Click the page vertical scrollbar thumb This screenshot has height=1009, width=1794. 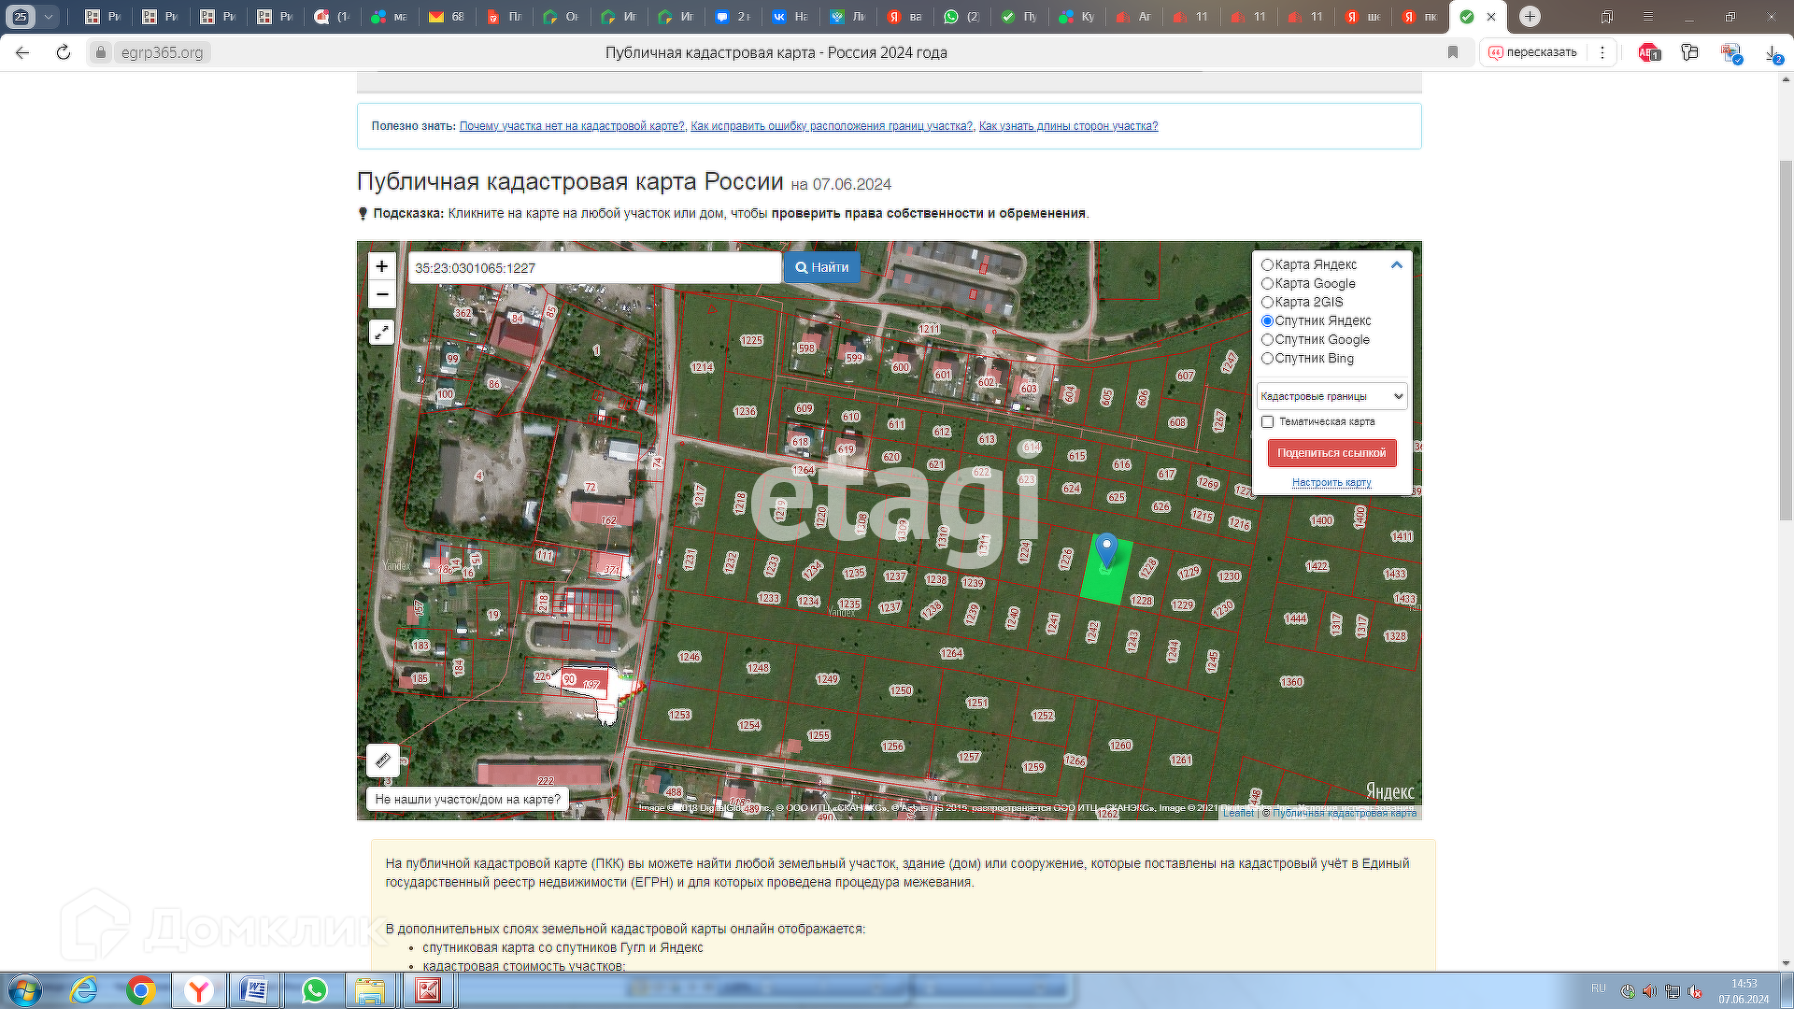pyautogui.click(x=1786, y=341)
